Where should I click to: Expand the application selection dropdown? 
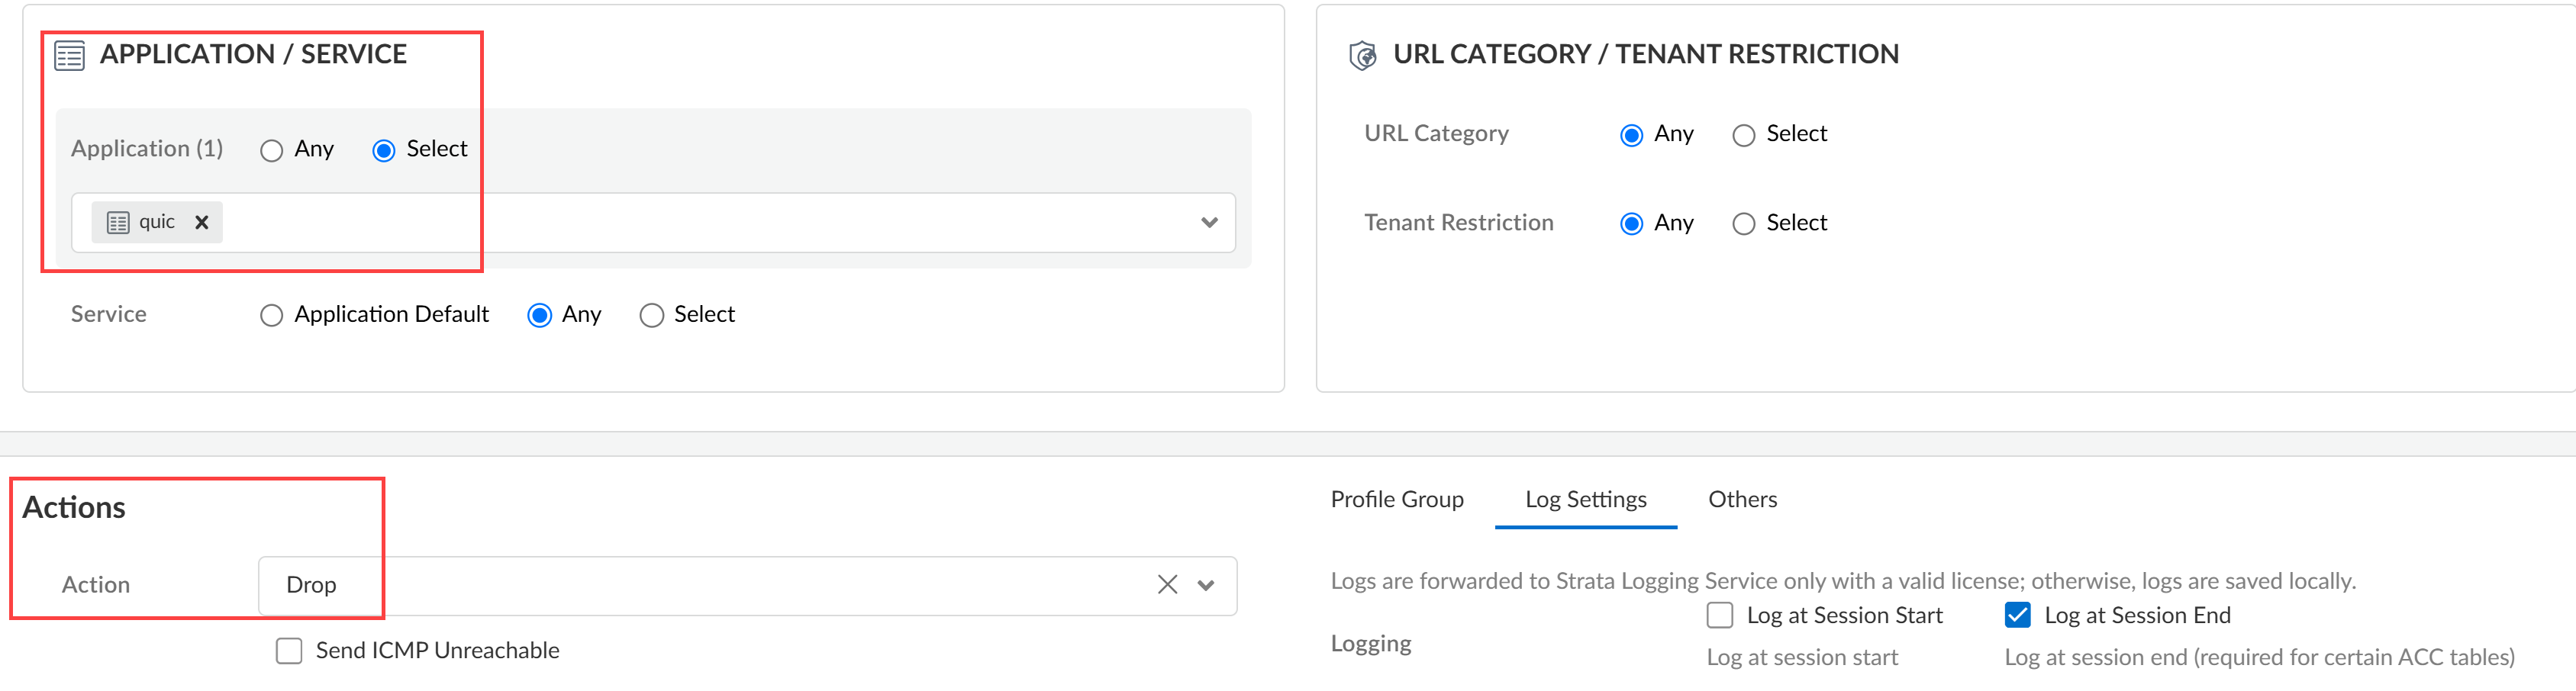point(1209,223)
